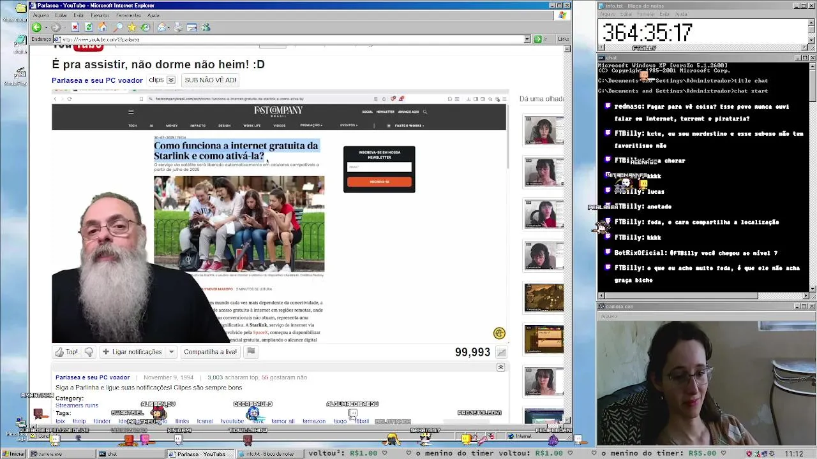Refresh the page in Internet Explorer toolbar

pyautogui.click(x=89, y=27)
